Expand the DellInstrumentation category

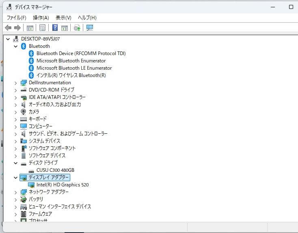click(x=15, y=83)
